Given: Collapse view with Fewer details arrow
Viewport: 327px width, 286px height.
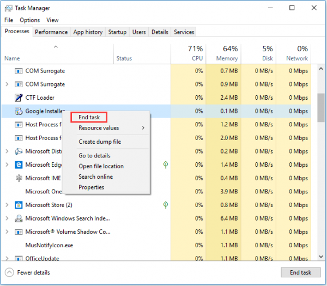Looking at the screenshot, I should click(10, 272).
